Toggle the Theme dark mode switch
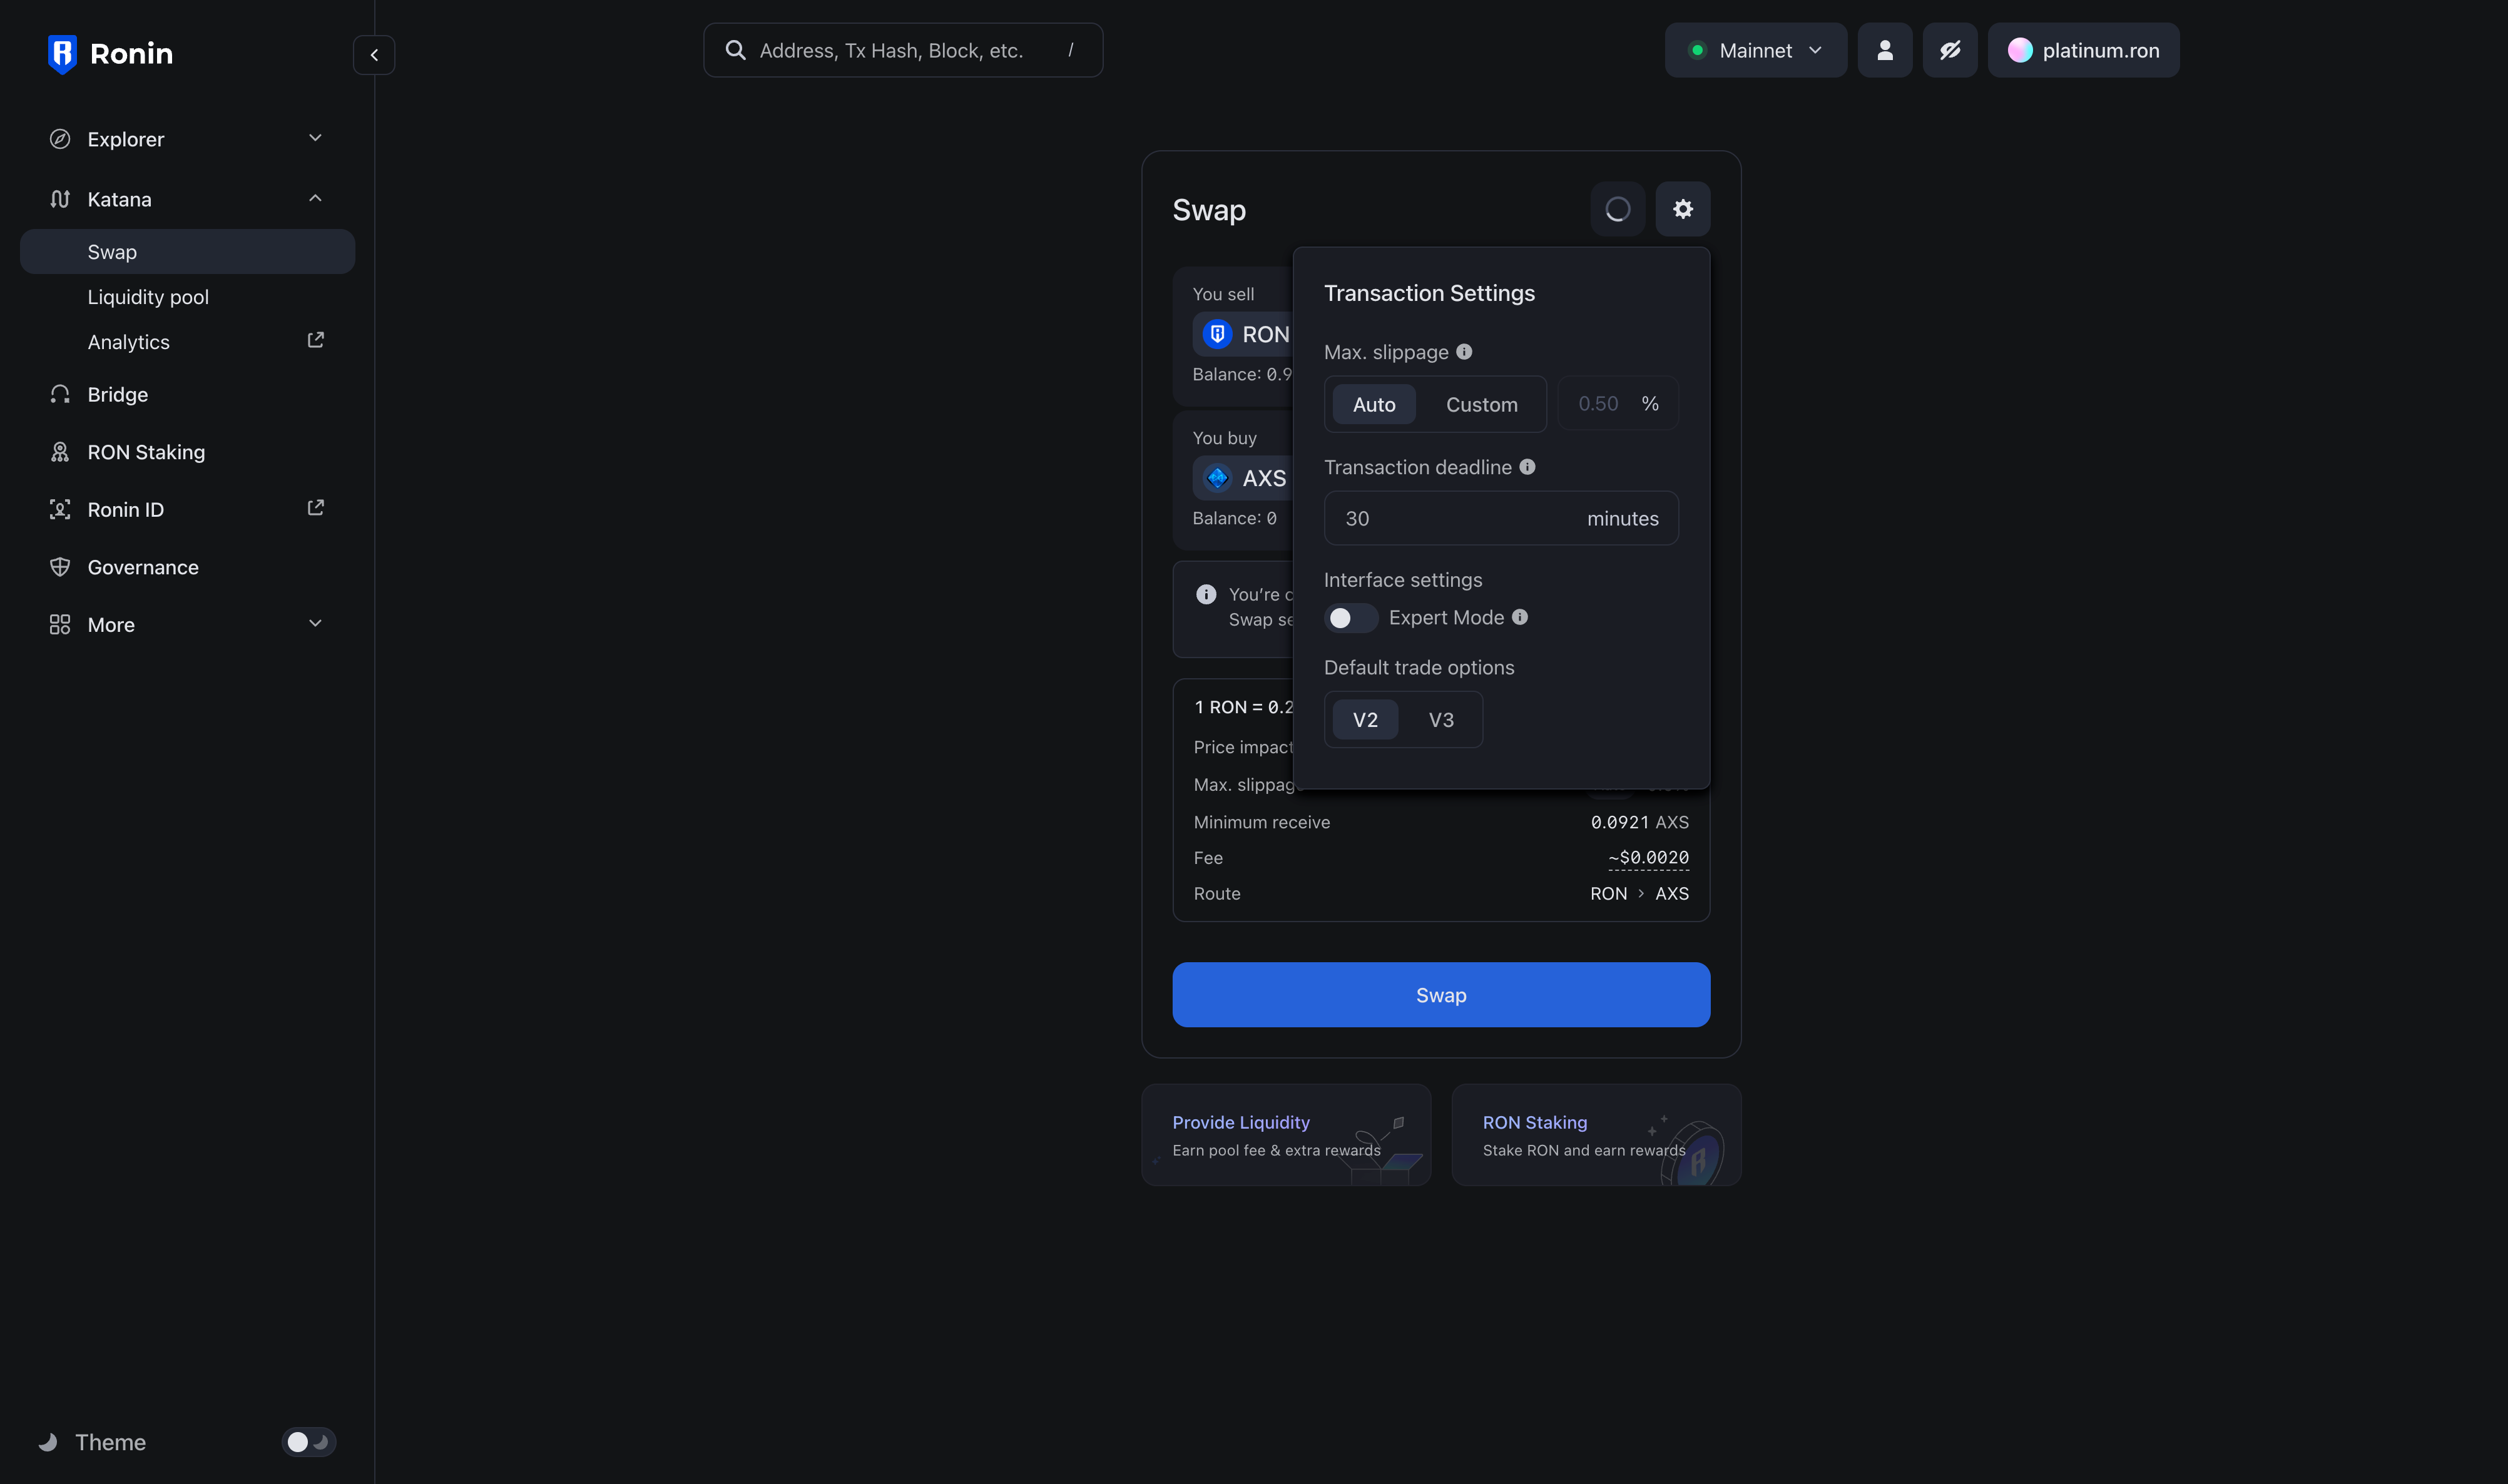The height and width of the screenshot is (1484, 2508). 308,1442
